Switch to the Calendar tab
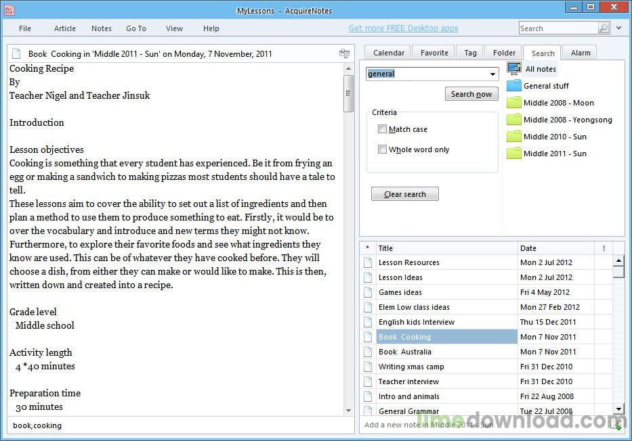The image size is (632, 441). (x=389, y=53)
